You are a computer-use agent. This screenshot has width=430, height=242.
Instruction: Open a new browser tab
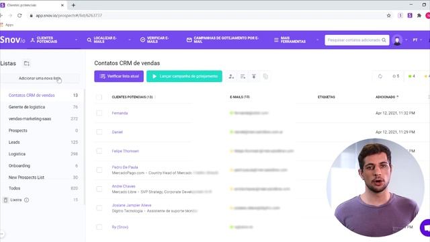[x=73, y=5]
